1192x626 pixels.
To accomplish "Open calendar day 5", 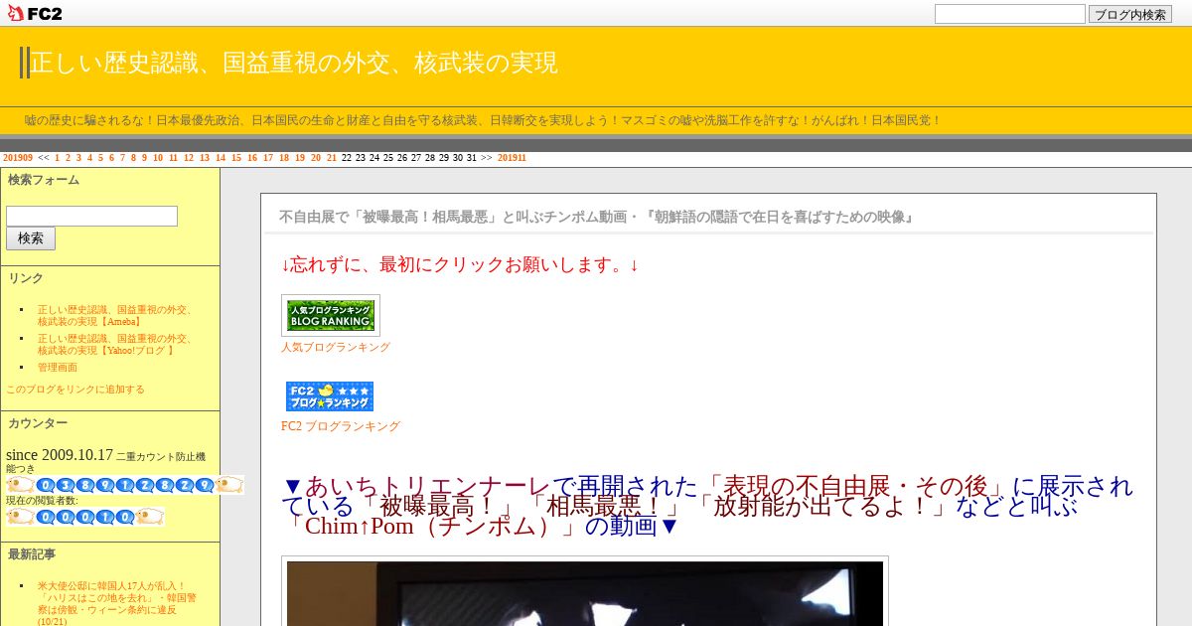I will coord(100,158).
